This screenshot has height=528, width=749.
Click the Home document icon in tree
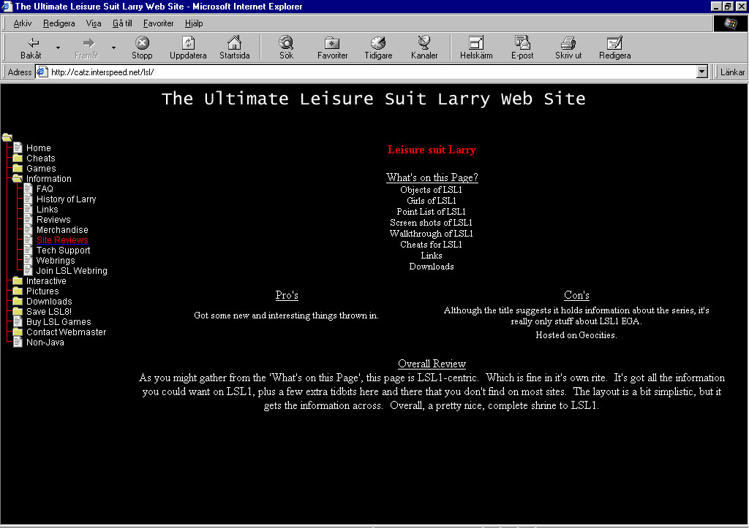(18, 148)
